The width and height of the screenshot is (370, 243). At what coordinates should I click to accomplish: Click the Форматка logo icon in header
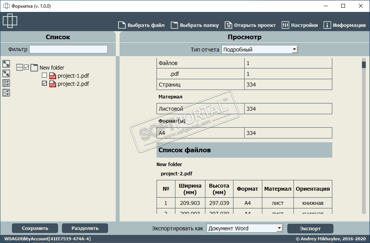pos(10,21)
